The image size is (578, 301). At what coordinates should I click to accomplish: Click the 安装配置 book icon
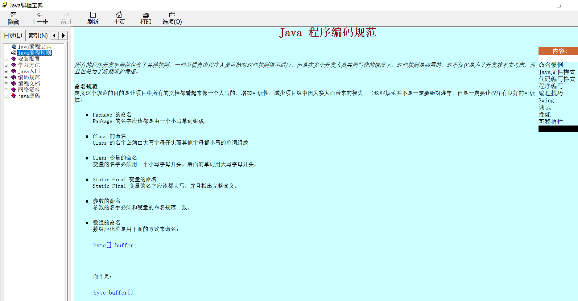[x=14, y=59]
